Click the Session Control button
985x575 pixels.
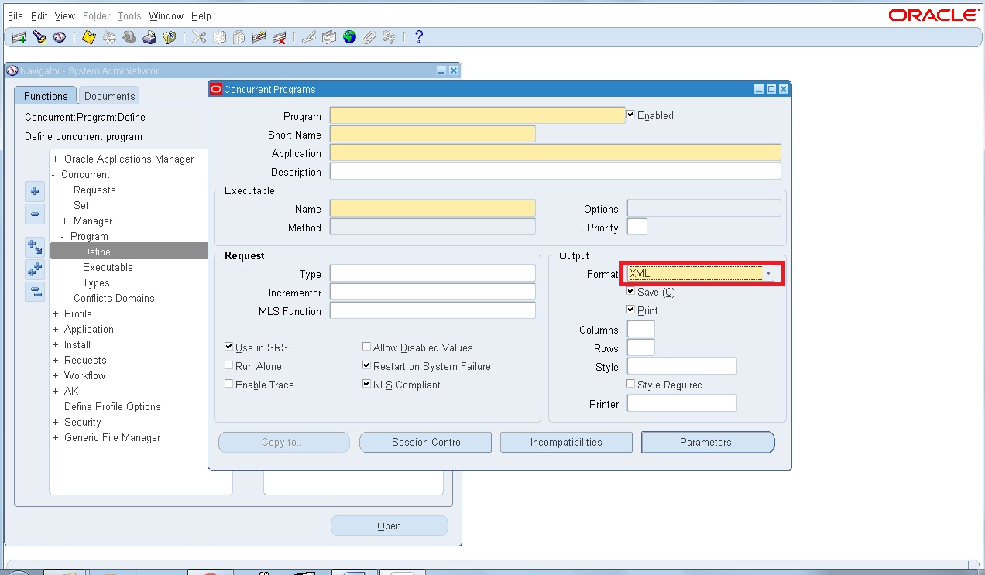pyautogui.click(x=425, y=442)
